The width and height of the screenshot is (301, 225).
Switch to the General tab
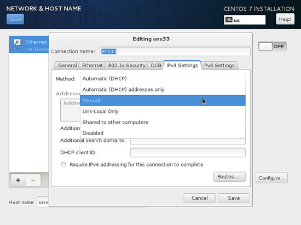pos(67,66)
